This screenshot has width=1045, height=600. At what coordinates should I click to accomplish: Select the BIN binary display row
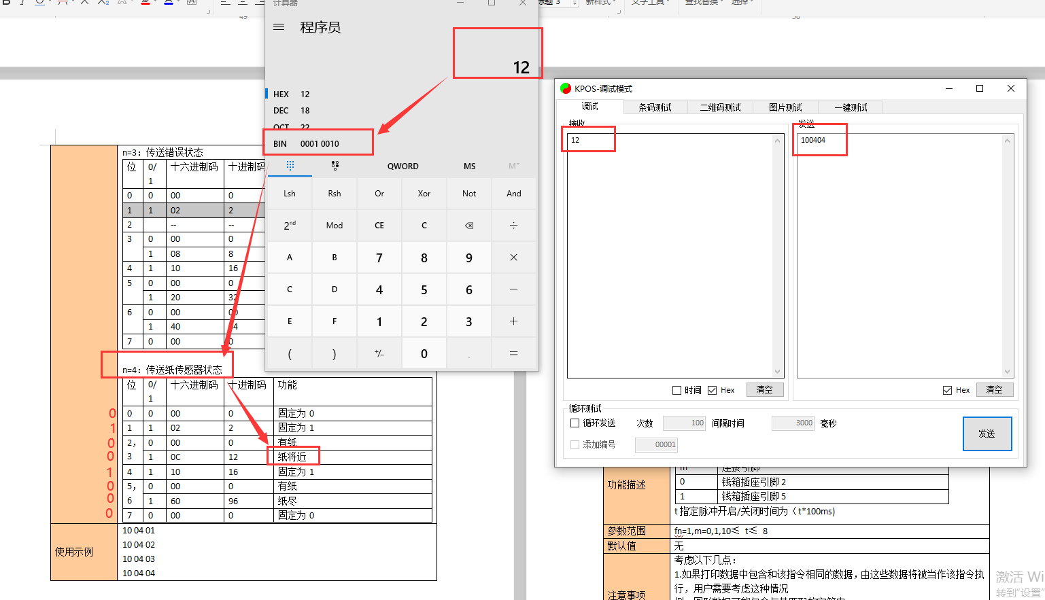320,143
